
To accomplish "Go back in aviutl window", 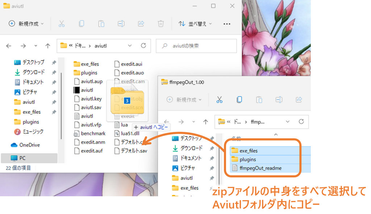I will pos(9,46).
